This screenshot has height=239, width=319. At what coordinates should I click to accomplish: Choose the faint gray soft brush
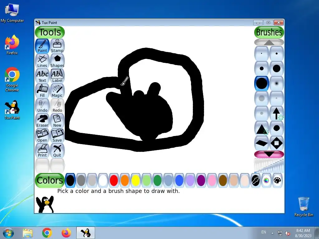[262, 98]
